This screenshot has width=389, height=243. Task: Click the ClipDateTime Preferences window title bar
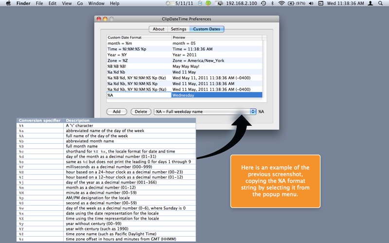(x=187, y=19)
